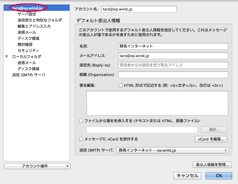Click the キャンセル button
Image resolution: width=238 pixels, height=184 pixels.
[x=187, y=176]
